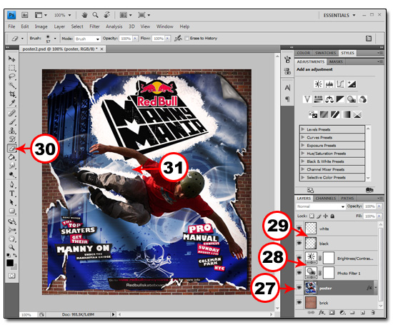Select the Pen tool

(11, 185)
